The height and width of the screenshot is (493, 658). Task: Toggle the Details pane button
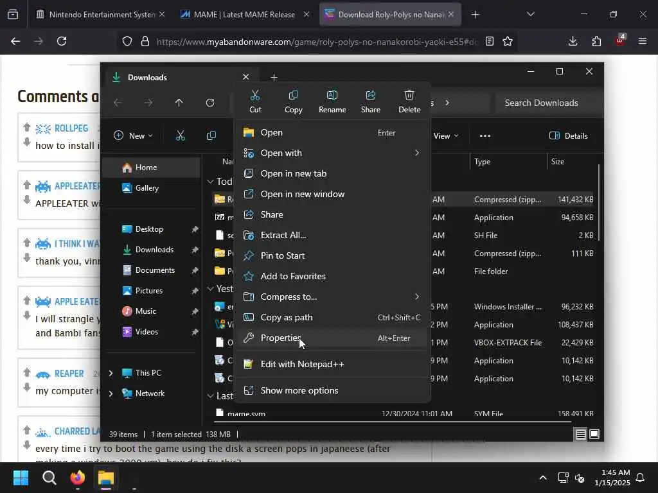click(569, 136)
